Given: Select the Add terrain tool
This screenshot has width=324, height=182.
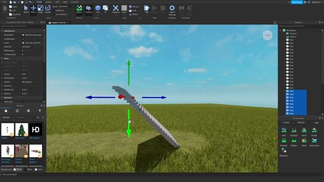Looking at the screenshot, I should [283, 132].
